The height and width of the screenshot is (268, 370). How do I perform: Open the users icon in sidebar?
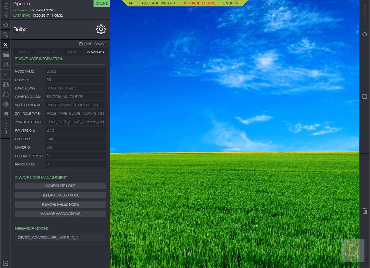pos(5,64)
